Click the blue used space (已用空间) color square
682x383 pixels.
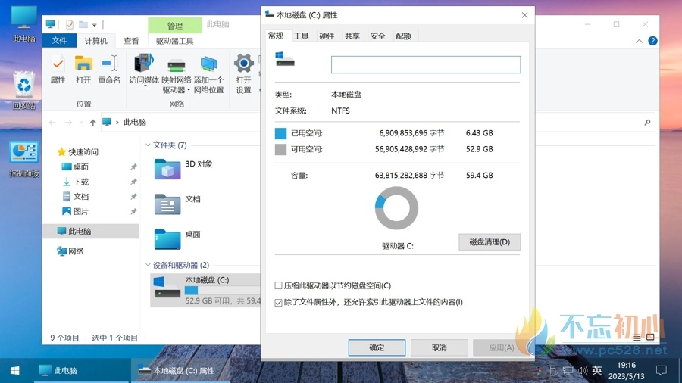281,133
